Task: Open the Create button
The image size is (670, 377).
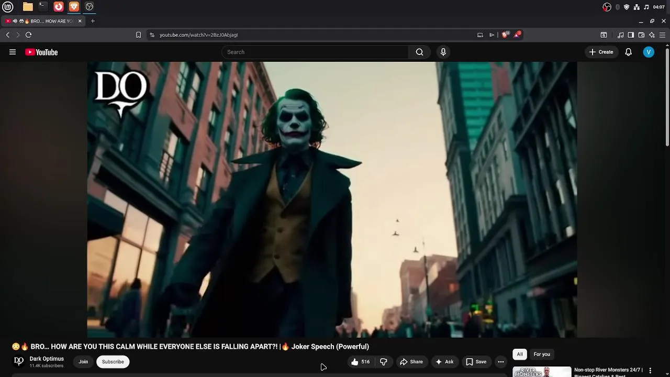Action: click(601, 52)
